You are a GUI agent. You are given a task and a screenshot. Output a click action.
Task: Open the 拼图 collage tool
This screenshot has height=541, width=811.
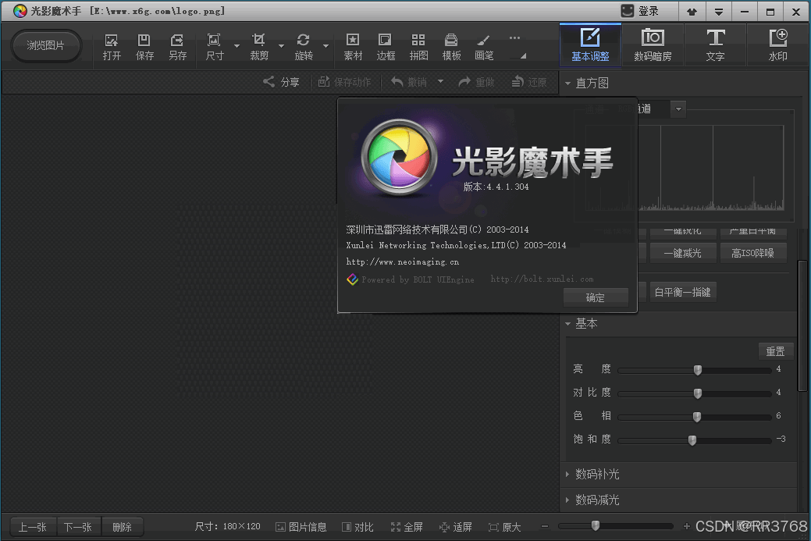[418, 47]
